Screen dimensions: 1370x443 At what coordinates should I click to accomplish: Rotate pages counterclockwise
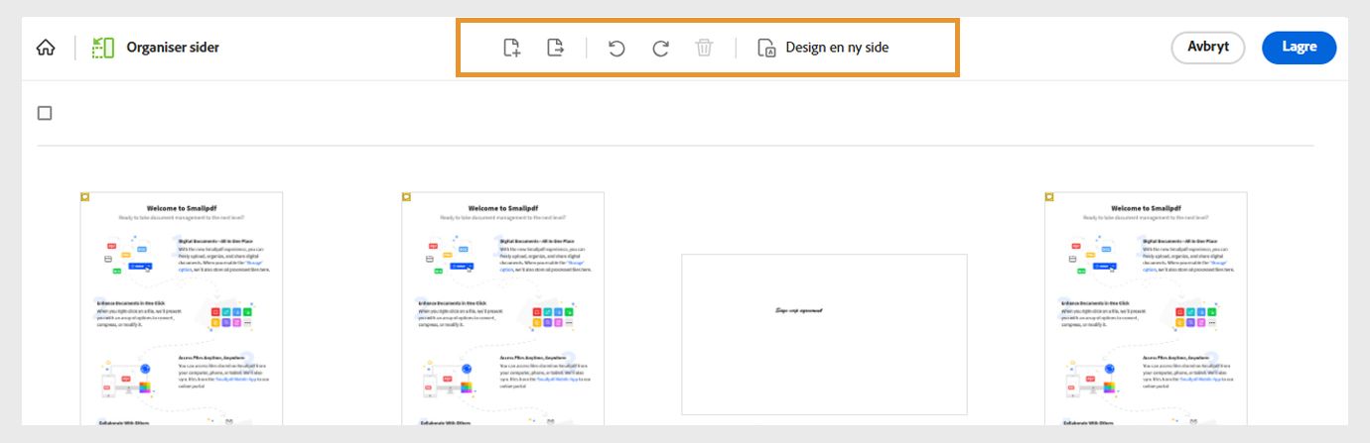[616, 48]
